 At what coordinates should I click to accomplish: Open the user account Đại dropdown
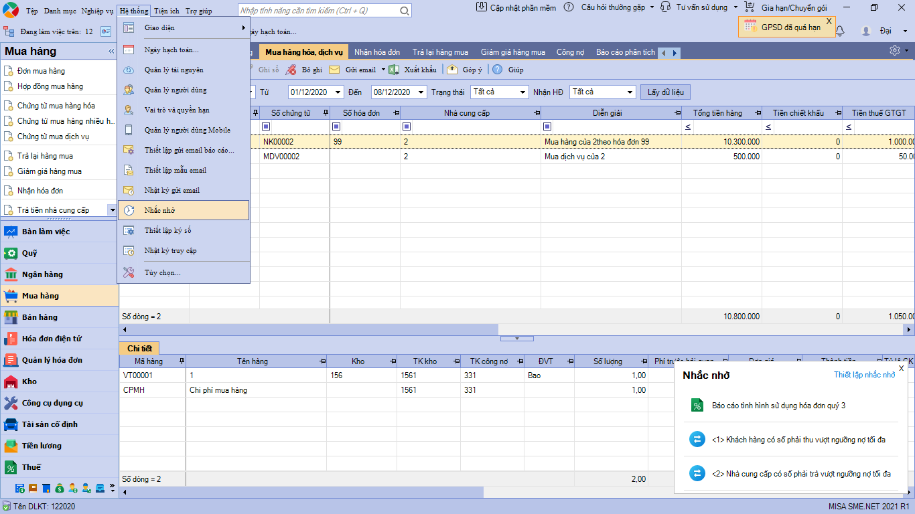tap(906, 31)
